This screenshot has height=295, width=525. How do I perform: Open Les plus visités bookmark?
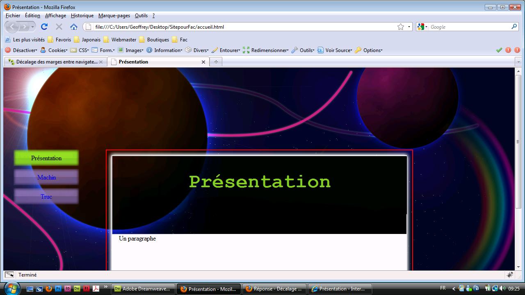click(25, 40)
